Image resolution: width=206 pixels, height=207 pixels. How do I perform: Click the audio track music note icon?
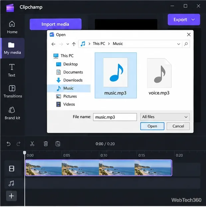pos(11,183)
